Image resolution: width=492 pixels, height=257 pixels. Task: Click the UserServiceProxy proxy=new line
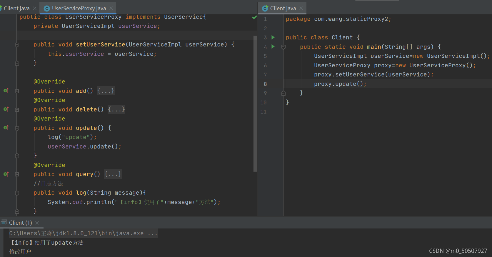coord(395,65)
